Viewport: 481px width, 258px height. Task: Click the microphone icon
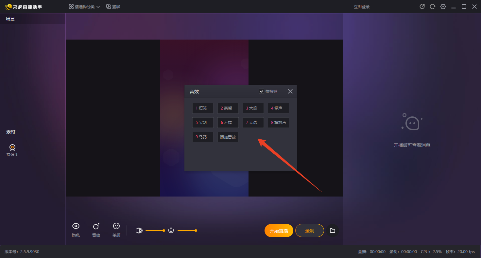tap(171, 230)
